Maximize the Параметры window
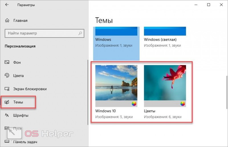Viewport: 228px width, 147px height. pyautogui.click(x=209, y=5)
